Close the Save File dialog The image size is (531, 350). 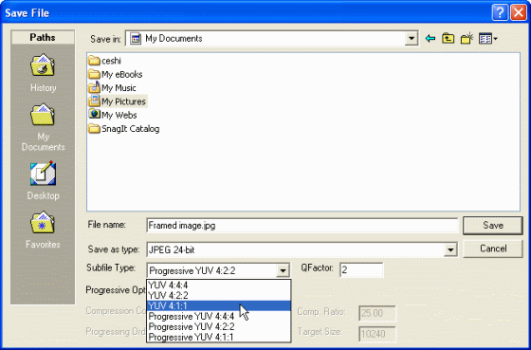519,13
